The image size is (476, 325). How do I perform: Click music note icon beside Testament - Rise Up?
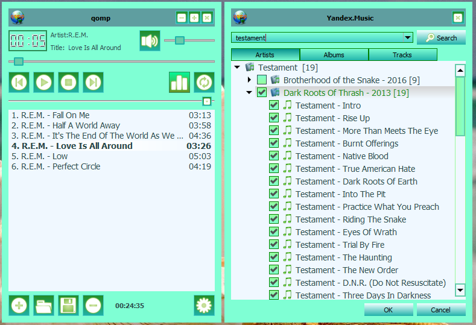[287, 118]
